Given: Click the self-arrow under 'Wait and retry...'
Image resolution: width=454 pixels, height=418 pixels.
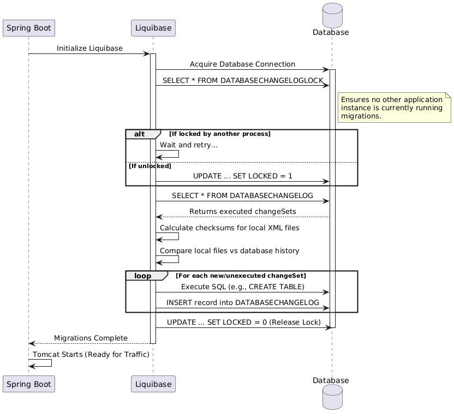Looking at the screenshot, I should [168, 154].
